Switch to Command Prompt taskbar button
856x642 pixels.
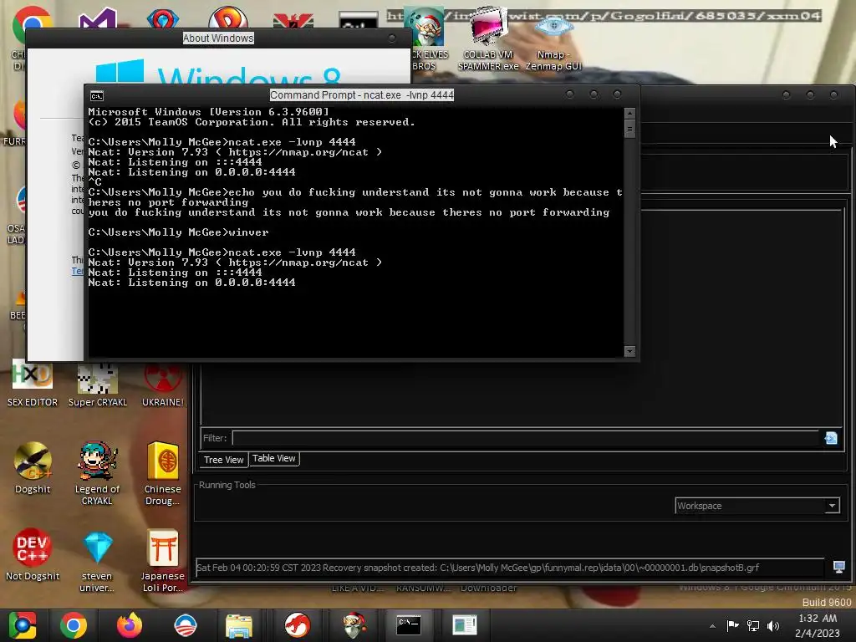point(408,625)
